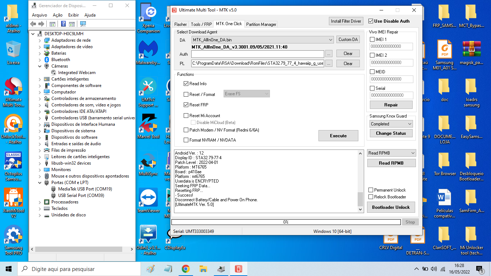Click the monitor scan icon in Device Manager toolbar

(x=83, y=24)
